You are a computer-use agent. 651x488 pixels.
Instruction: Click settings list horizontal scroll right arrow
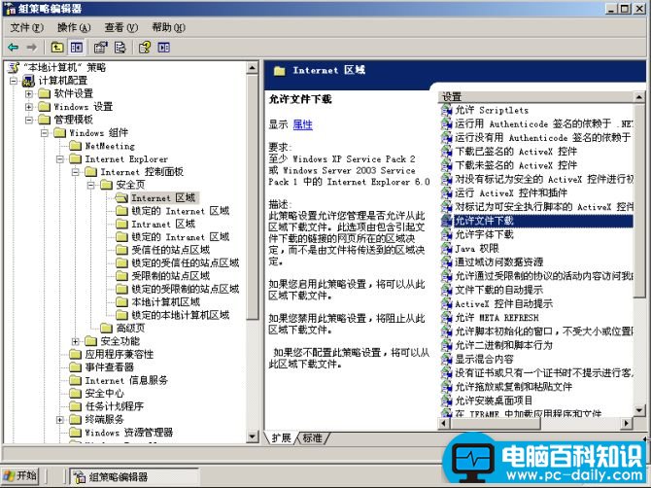(x=627, y=424)
